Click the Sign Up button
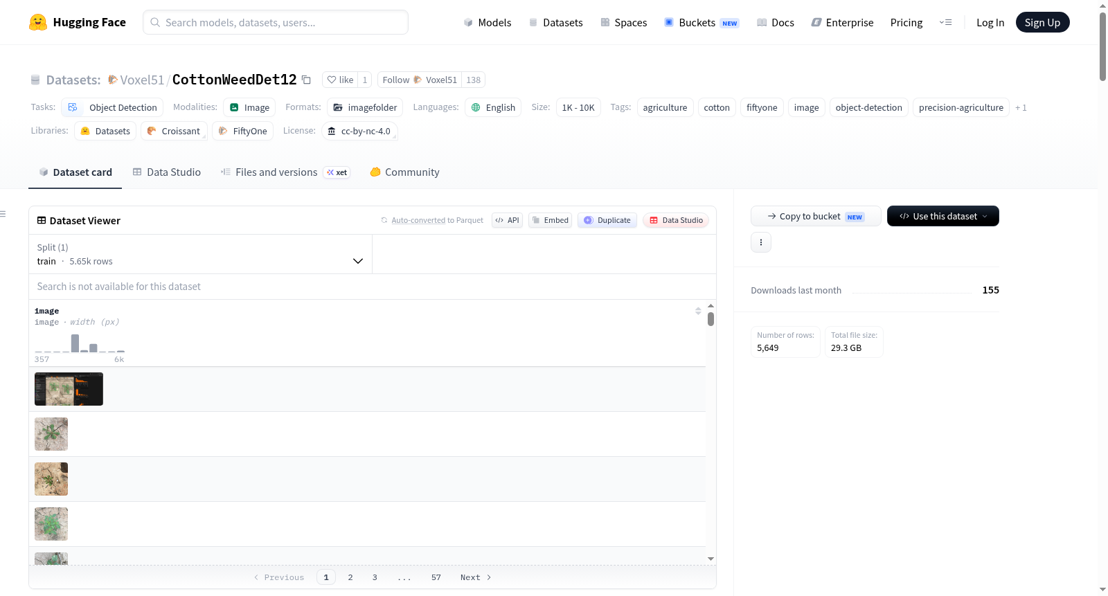Image resolution: width=1108 pixels, height=596 pixels. [x=1042, y=22]
